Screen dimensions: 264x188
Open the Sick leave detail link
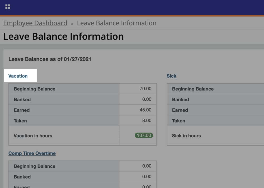pyautogui.click(x=171, y=76)
